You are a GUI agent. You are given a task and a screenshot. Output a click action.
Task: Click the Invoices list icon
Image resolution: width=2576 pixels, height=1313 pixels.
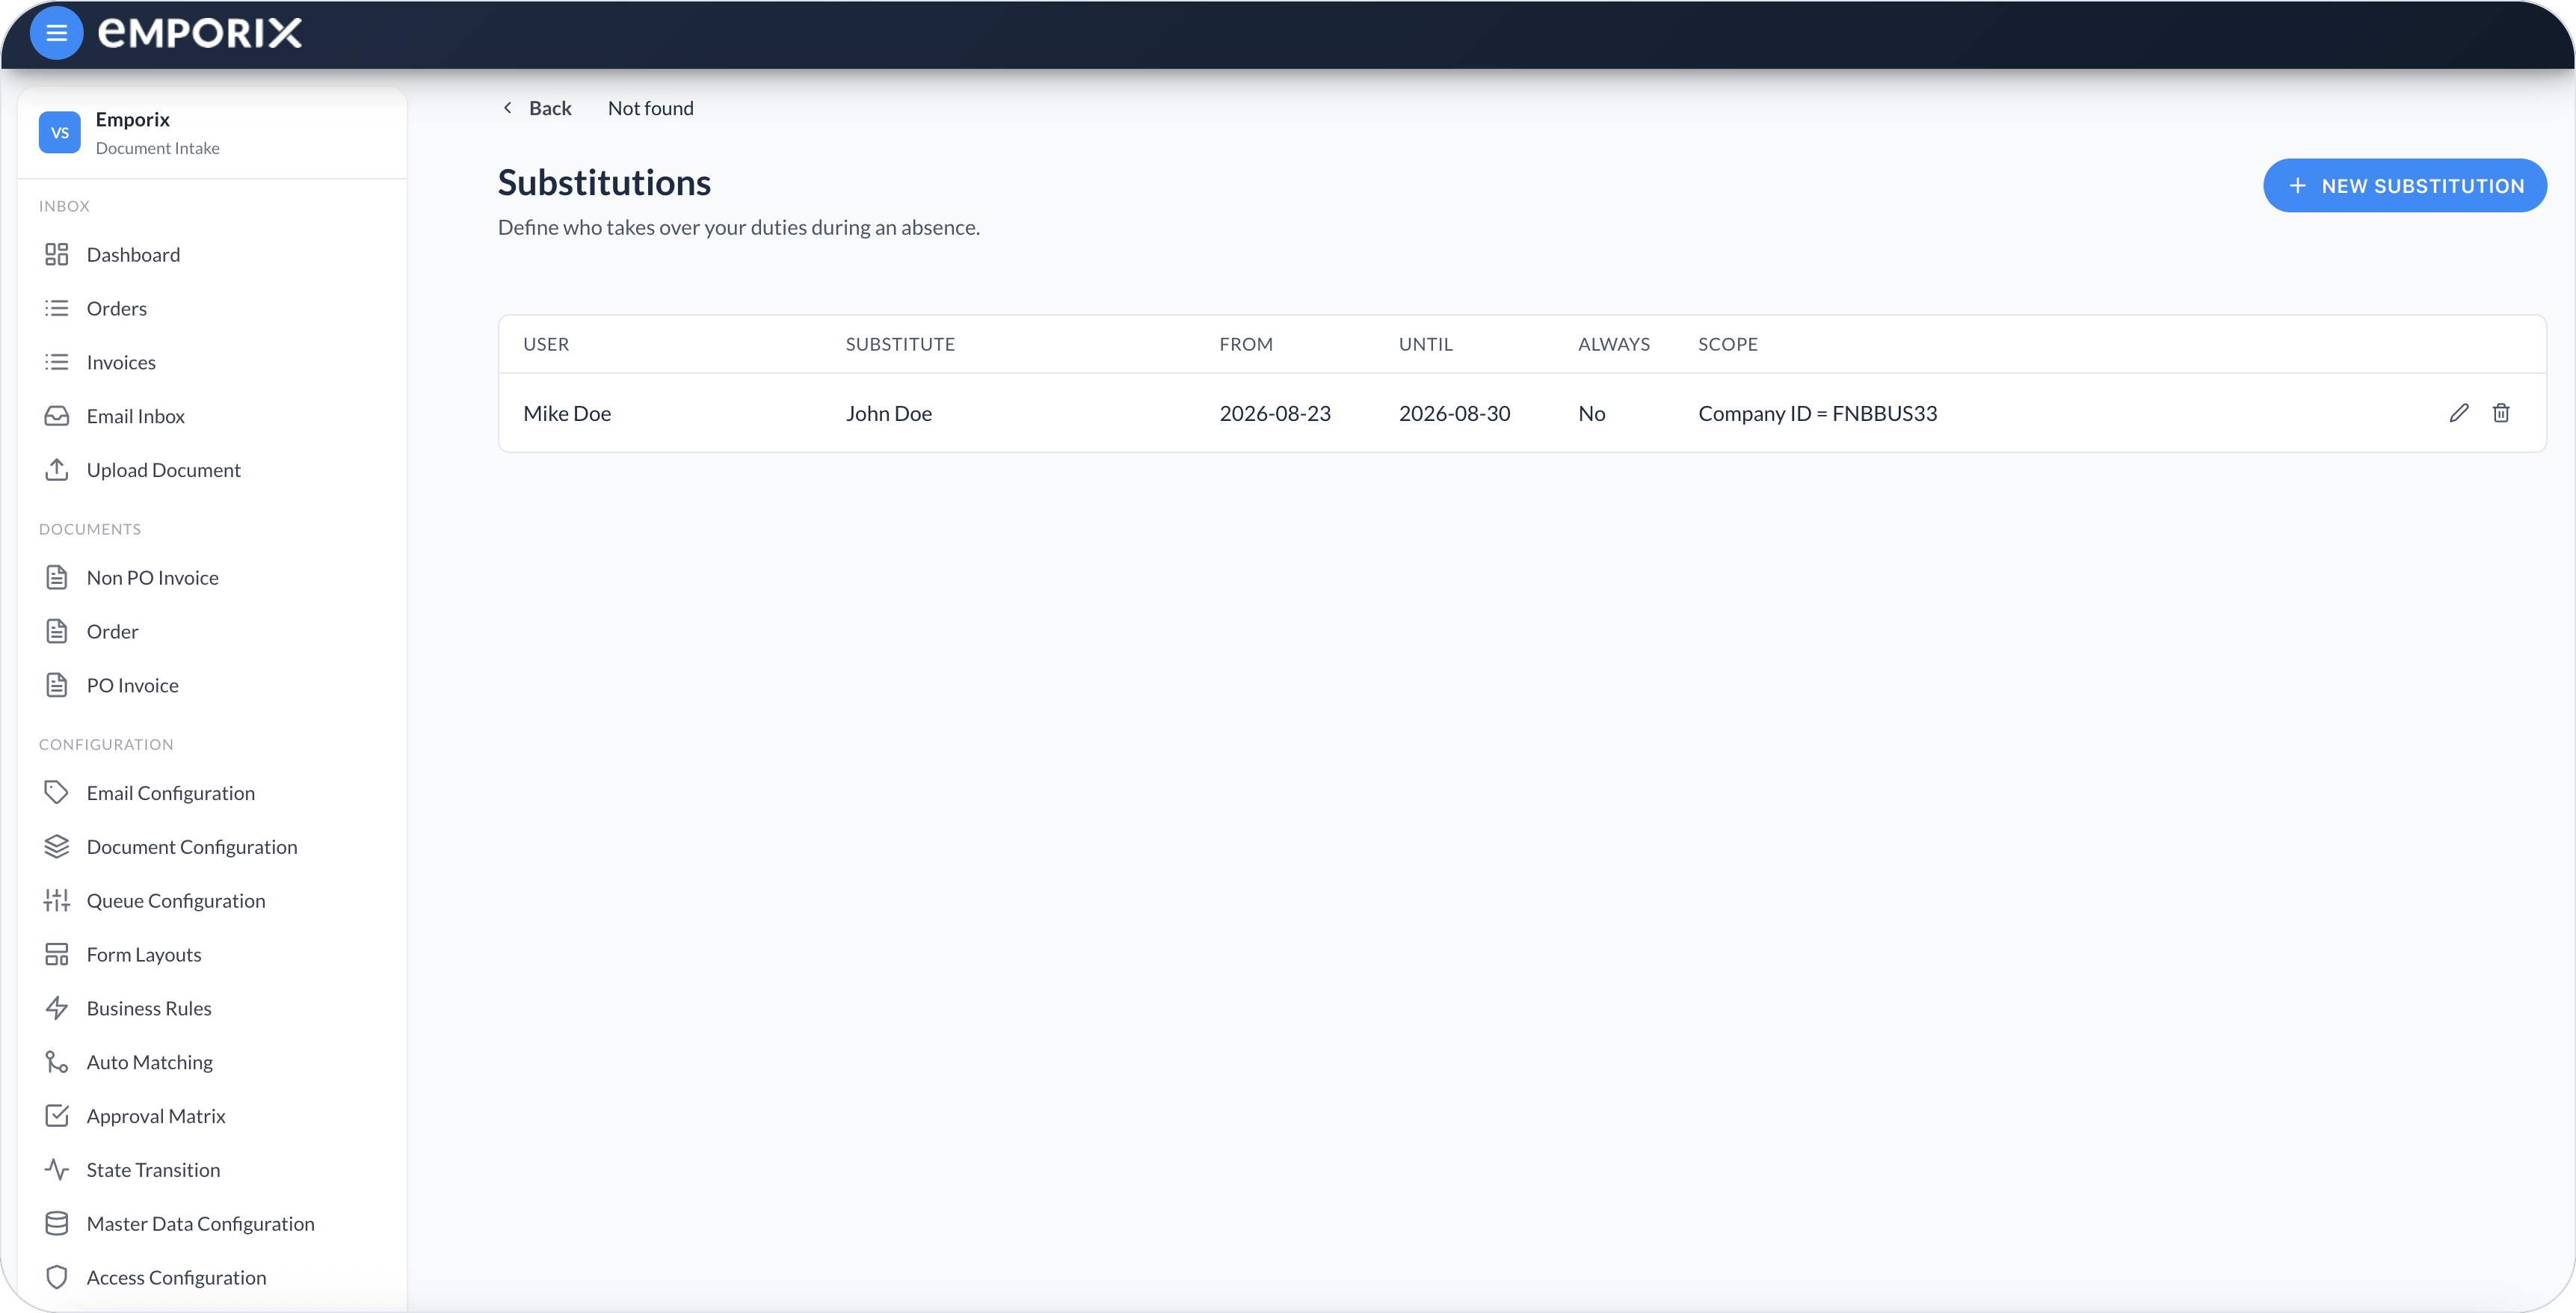(57, 362)
